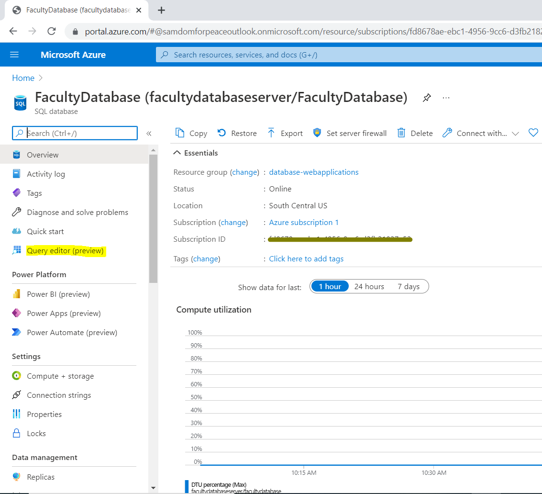The width and height of the screenshot is (542, 494).
Task: Click the 'Click here to add tags' link
Action: coord(306,259)
